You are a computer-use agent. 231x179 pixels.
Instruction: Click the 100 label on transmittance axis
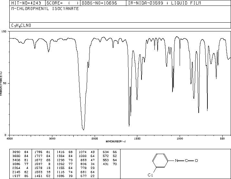click(4, 31)
